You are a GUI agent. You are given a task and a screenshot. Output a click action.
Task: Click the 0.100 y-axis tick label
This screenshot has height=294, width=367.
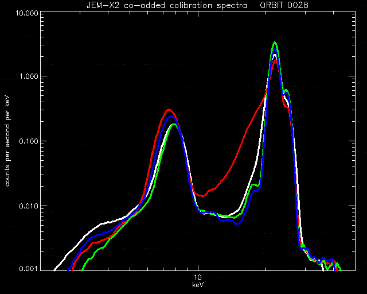(29, 141)
